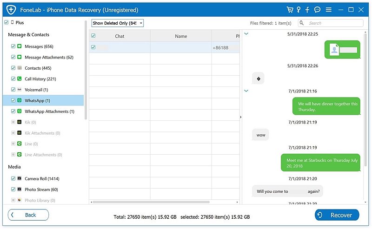Click the Camera Roll camera icon

(20, 178)
